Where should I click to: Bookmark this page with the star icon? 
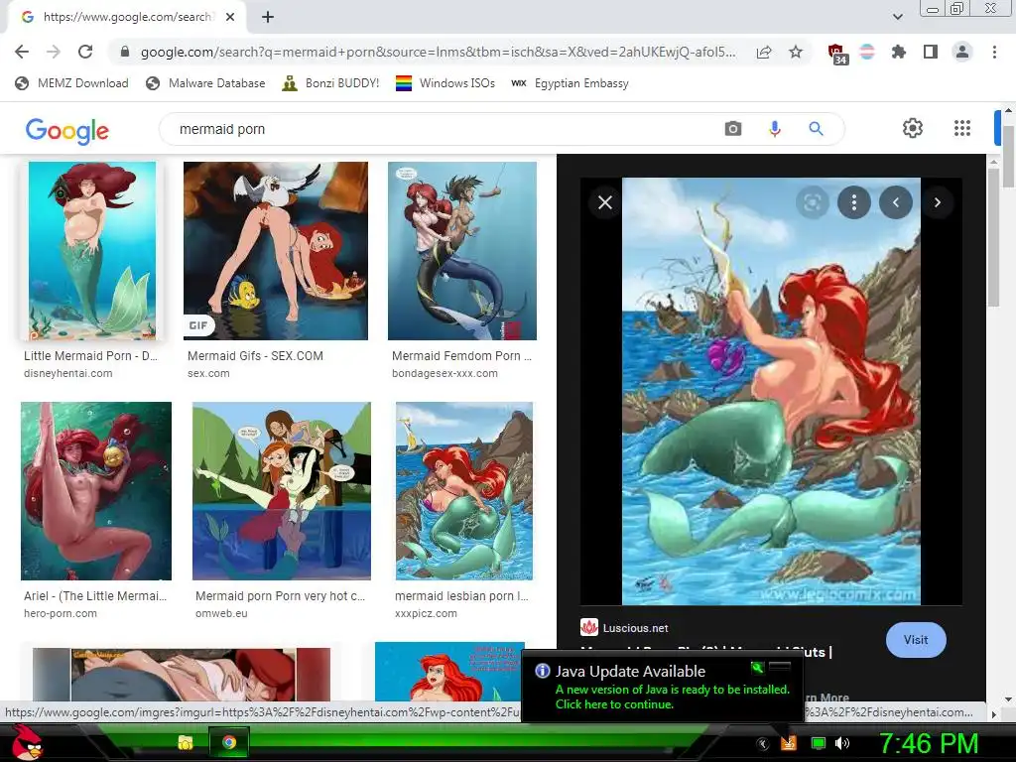pyautogui.click(x=796, y=52)
